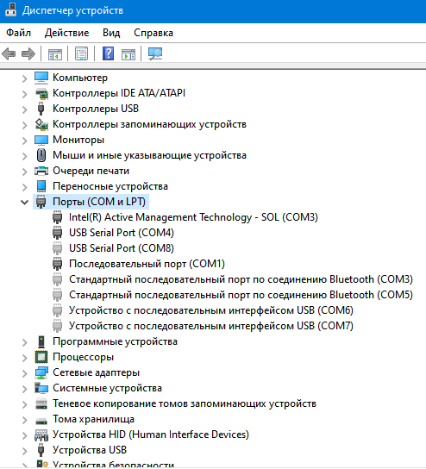Open the Действие menu
This screenshot has height=469, width=426.
[x=66, y=33]
